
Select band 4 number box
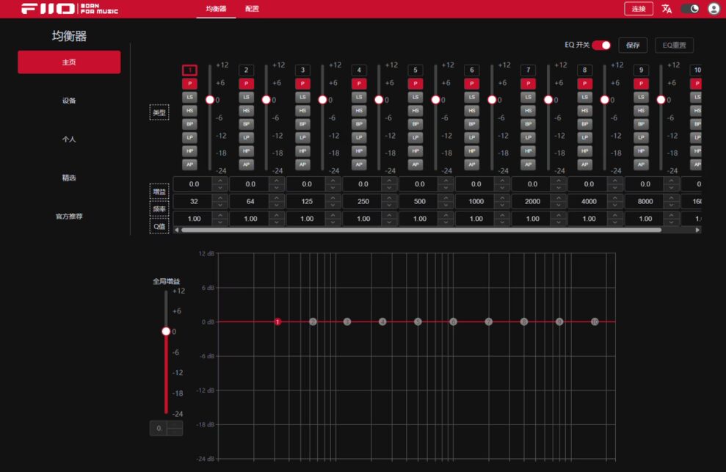click(x=359, y=70)
